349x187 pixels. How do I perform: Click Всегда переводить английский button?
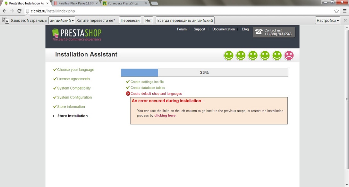pyautogui.click(x=185, y=21)
